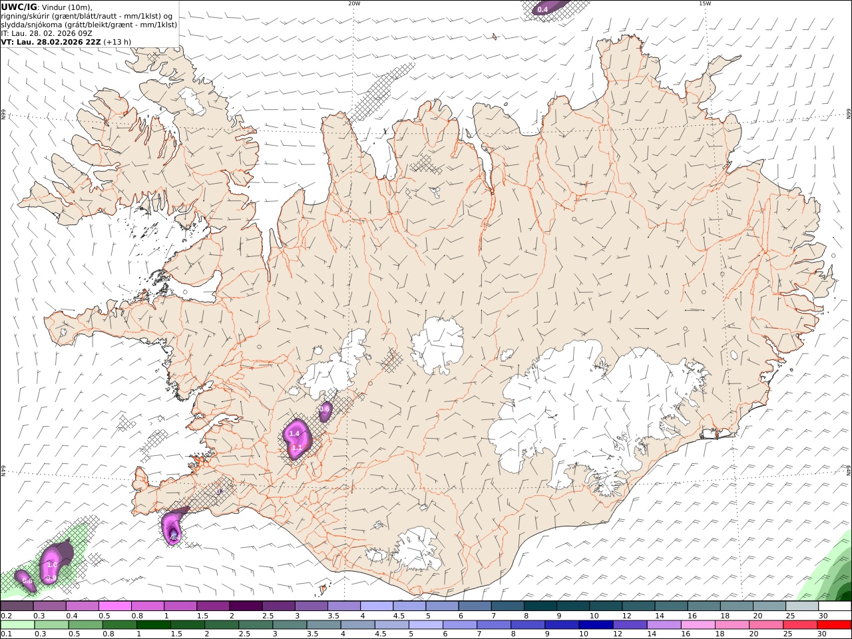
Task: Select upper legend swatch between 3.5 and 4
Action: pos(343,606)
